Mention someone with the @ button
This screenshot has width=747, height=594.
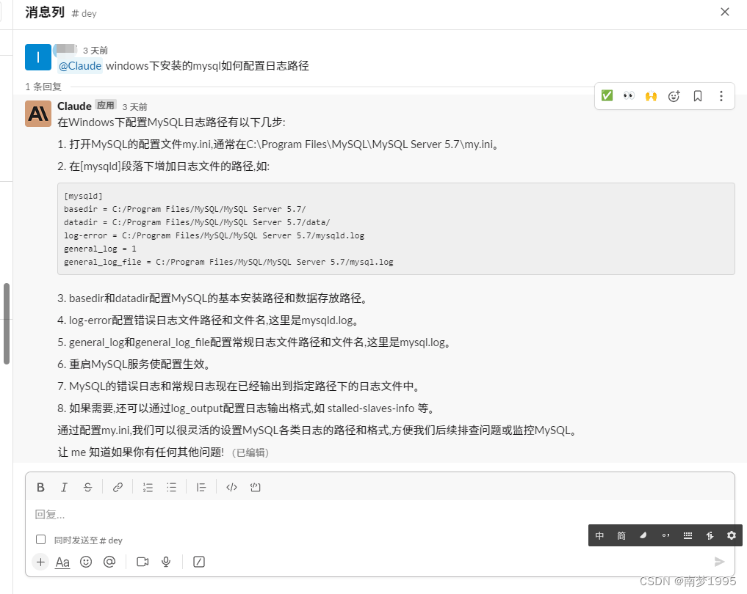coord(109,562)
